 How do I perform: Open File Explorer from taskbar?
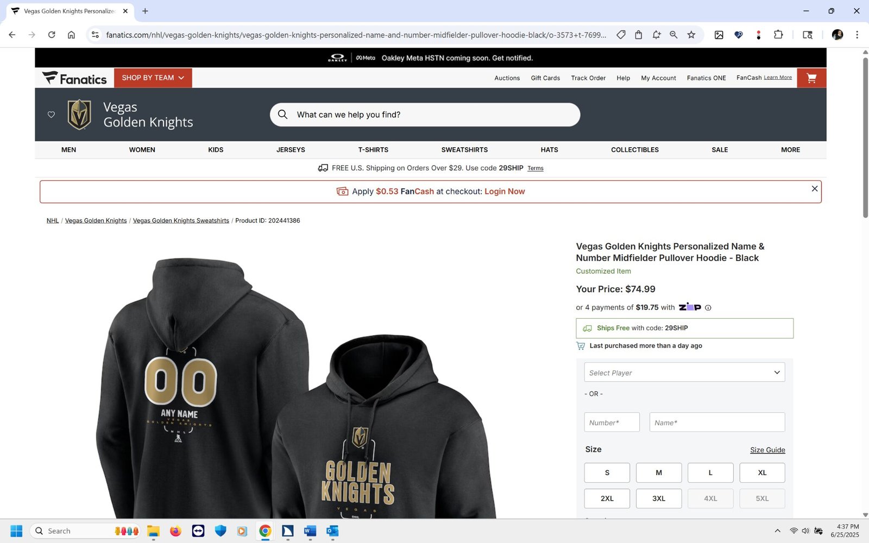pyautogui.click(x=153, y=531)
